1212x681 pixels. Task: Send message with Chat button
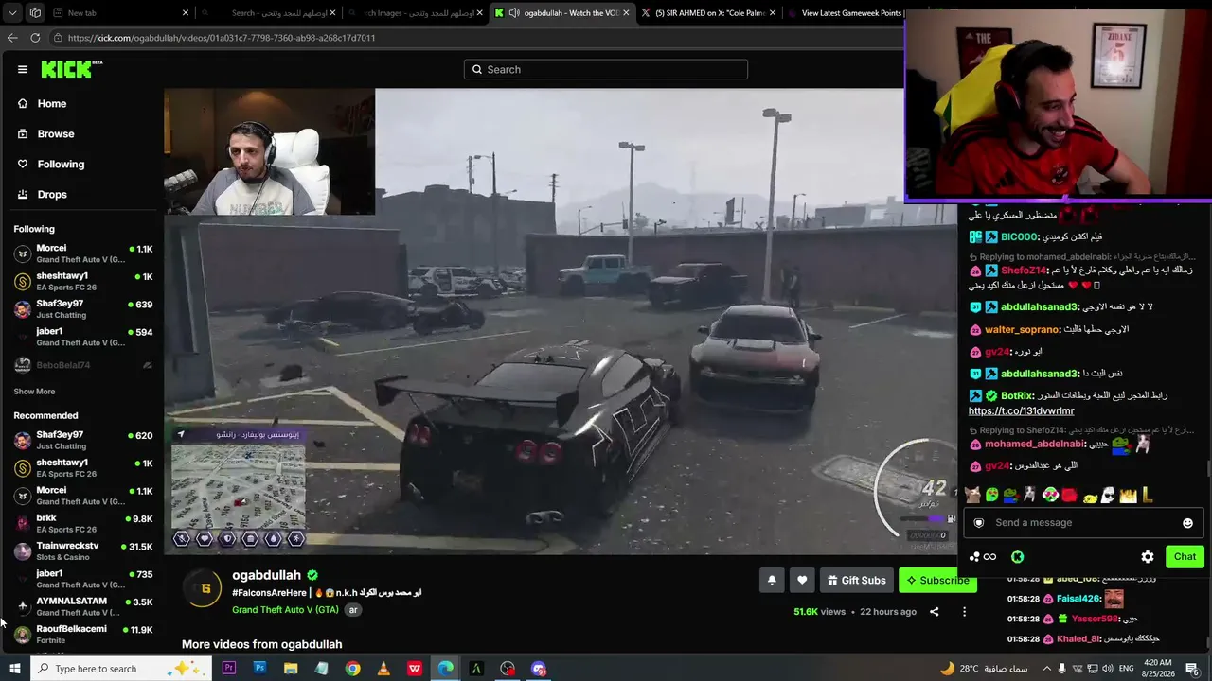pos(1185,557)
